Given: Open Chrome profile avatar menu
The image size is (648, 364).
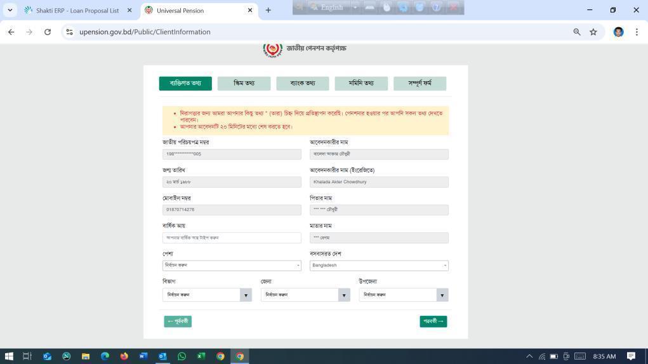Looking at the screenshot, I should (618, 32).
